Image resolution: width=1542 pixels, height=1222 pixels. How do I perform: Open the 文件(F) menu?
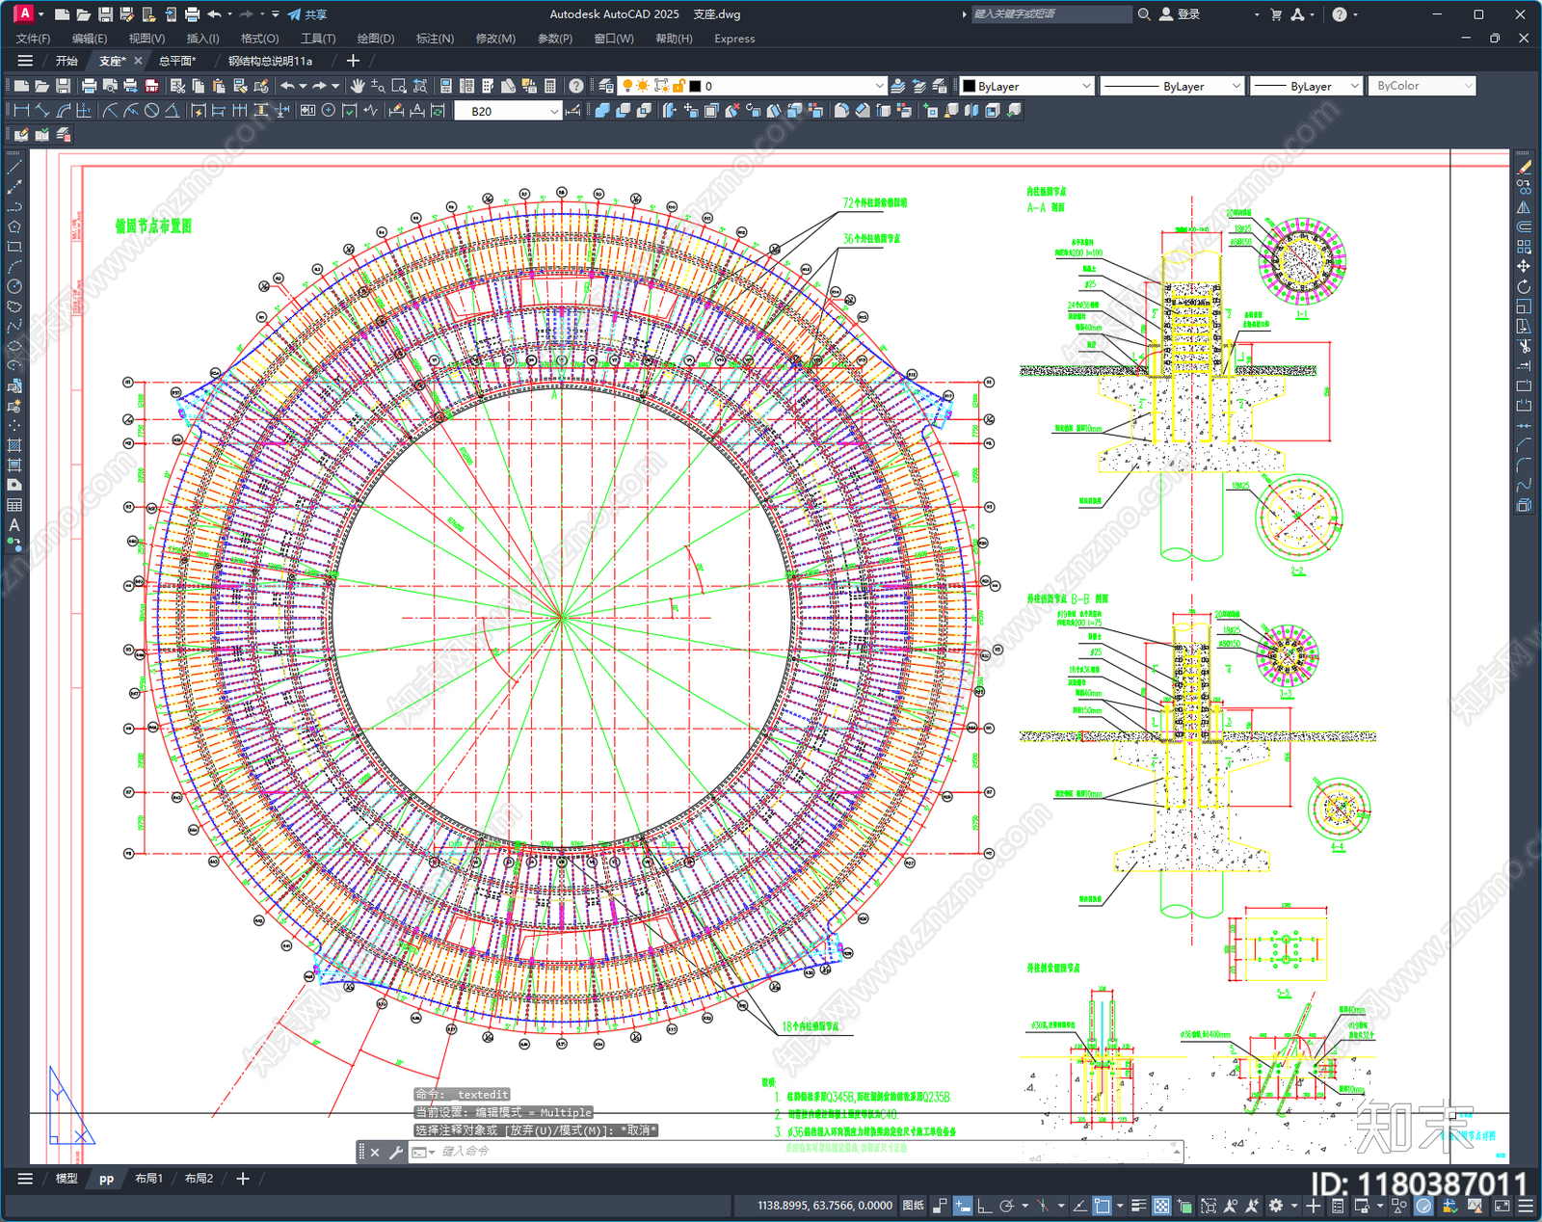[33, 39]
